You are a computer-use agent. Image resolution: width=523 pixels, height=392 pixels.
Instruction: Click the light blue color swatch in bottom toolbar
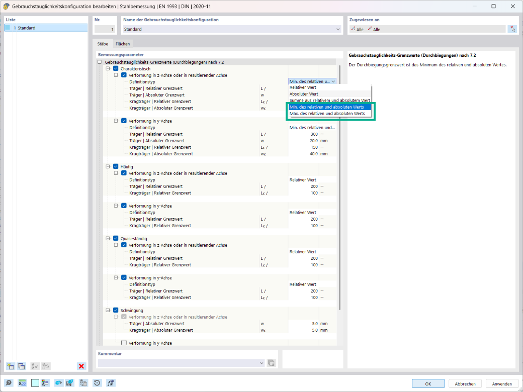[35, 383]
